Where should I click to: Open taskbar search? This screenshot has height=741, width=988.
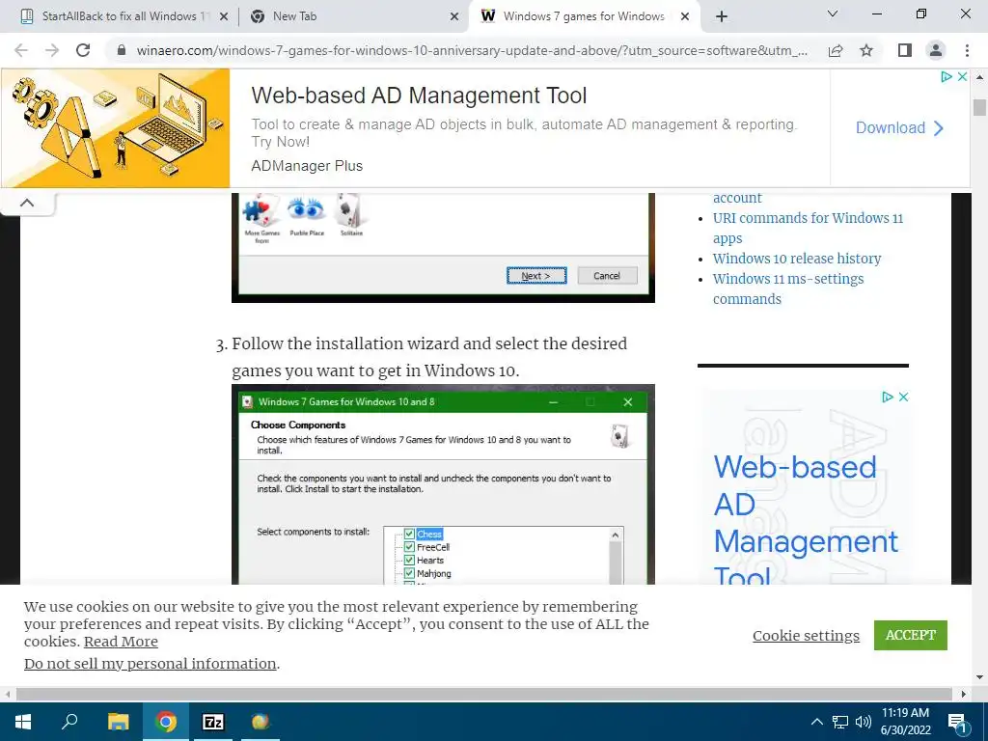(69, 722)
